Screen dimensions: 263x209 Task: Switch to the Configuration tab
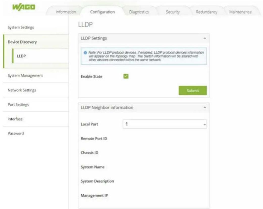tap(102, 12)
